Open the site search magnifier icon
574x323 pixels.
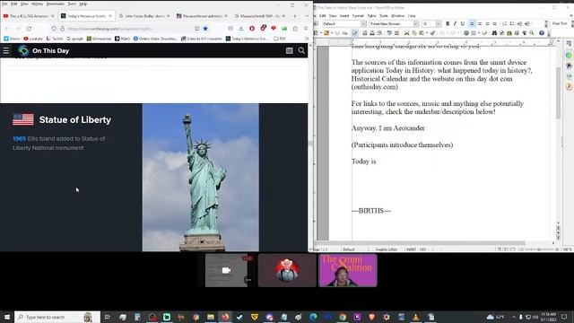tap(301, 51)
